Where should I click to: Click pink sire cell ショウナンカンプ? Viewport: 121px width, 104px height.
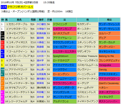pyautogui.click(x=65, y=29)
